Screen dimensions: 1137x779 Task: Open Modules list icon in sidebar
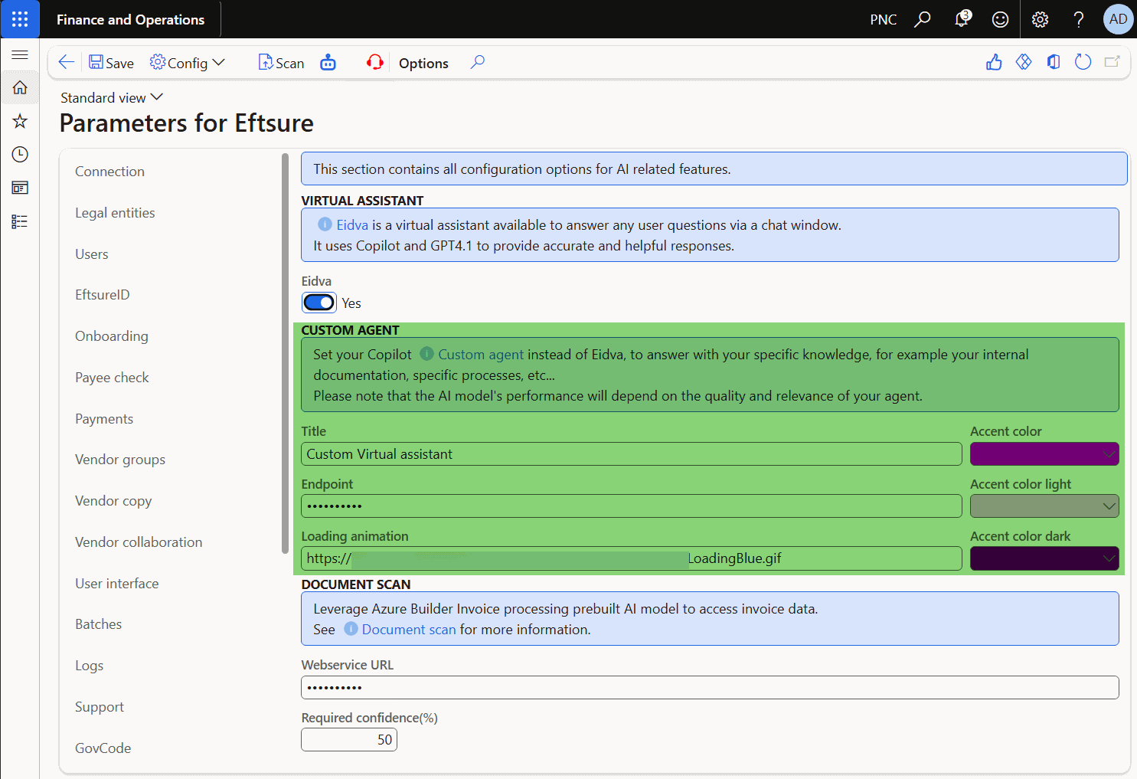pos(20,221)
